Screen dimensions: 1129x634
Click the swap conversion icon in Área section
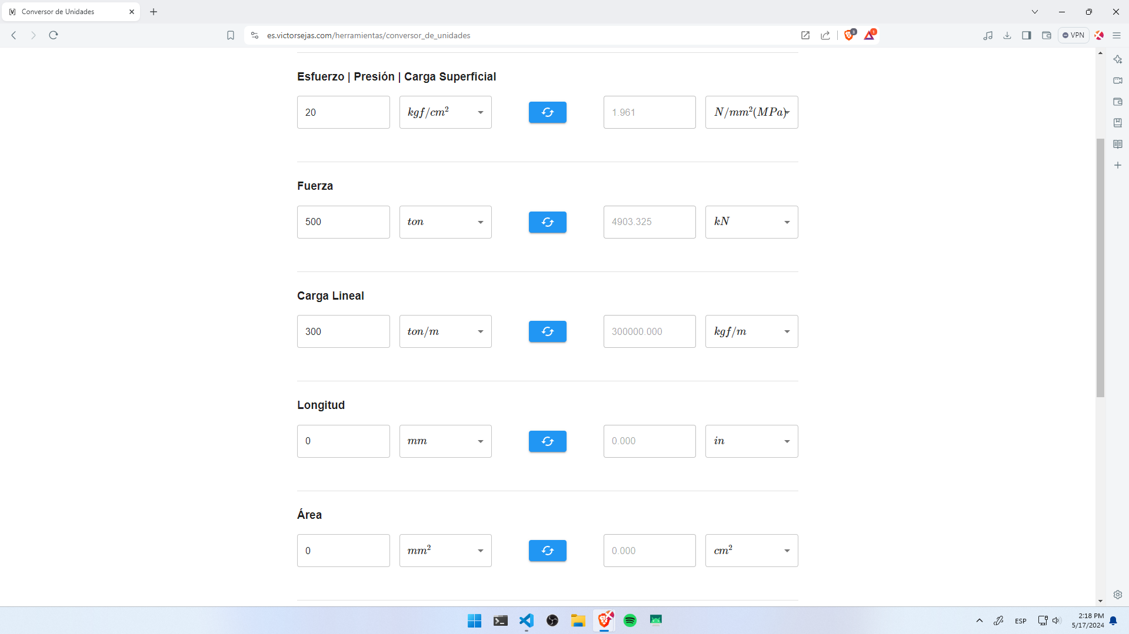(x=547, y=551)
